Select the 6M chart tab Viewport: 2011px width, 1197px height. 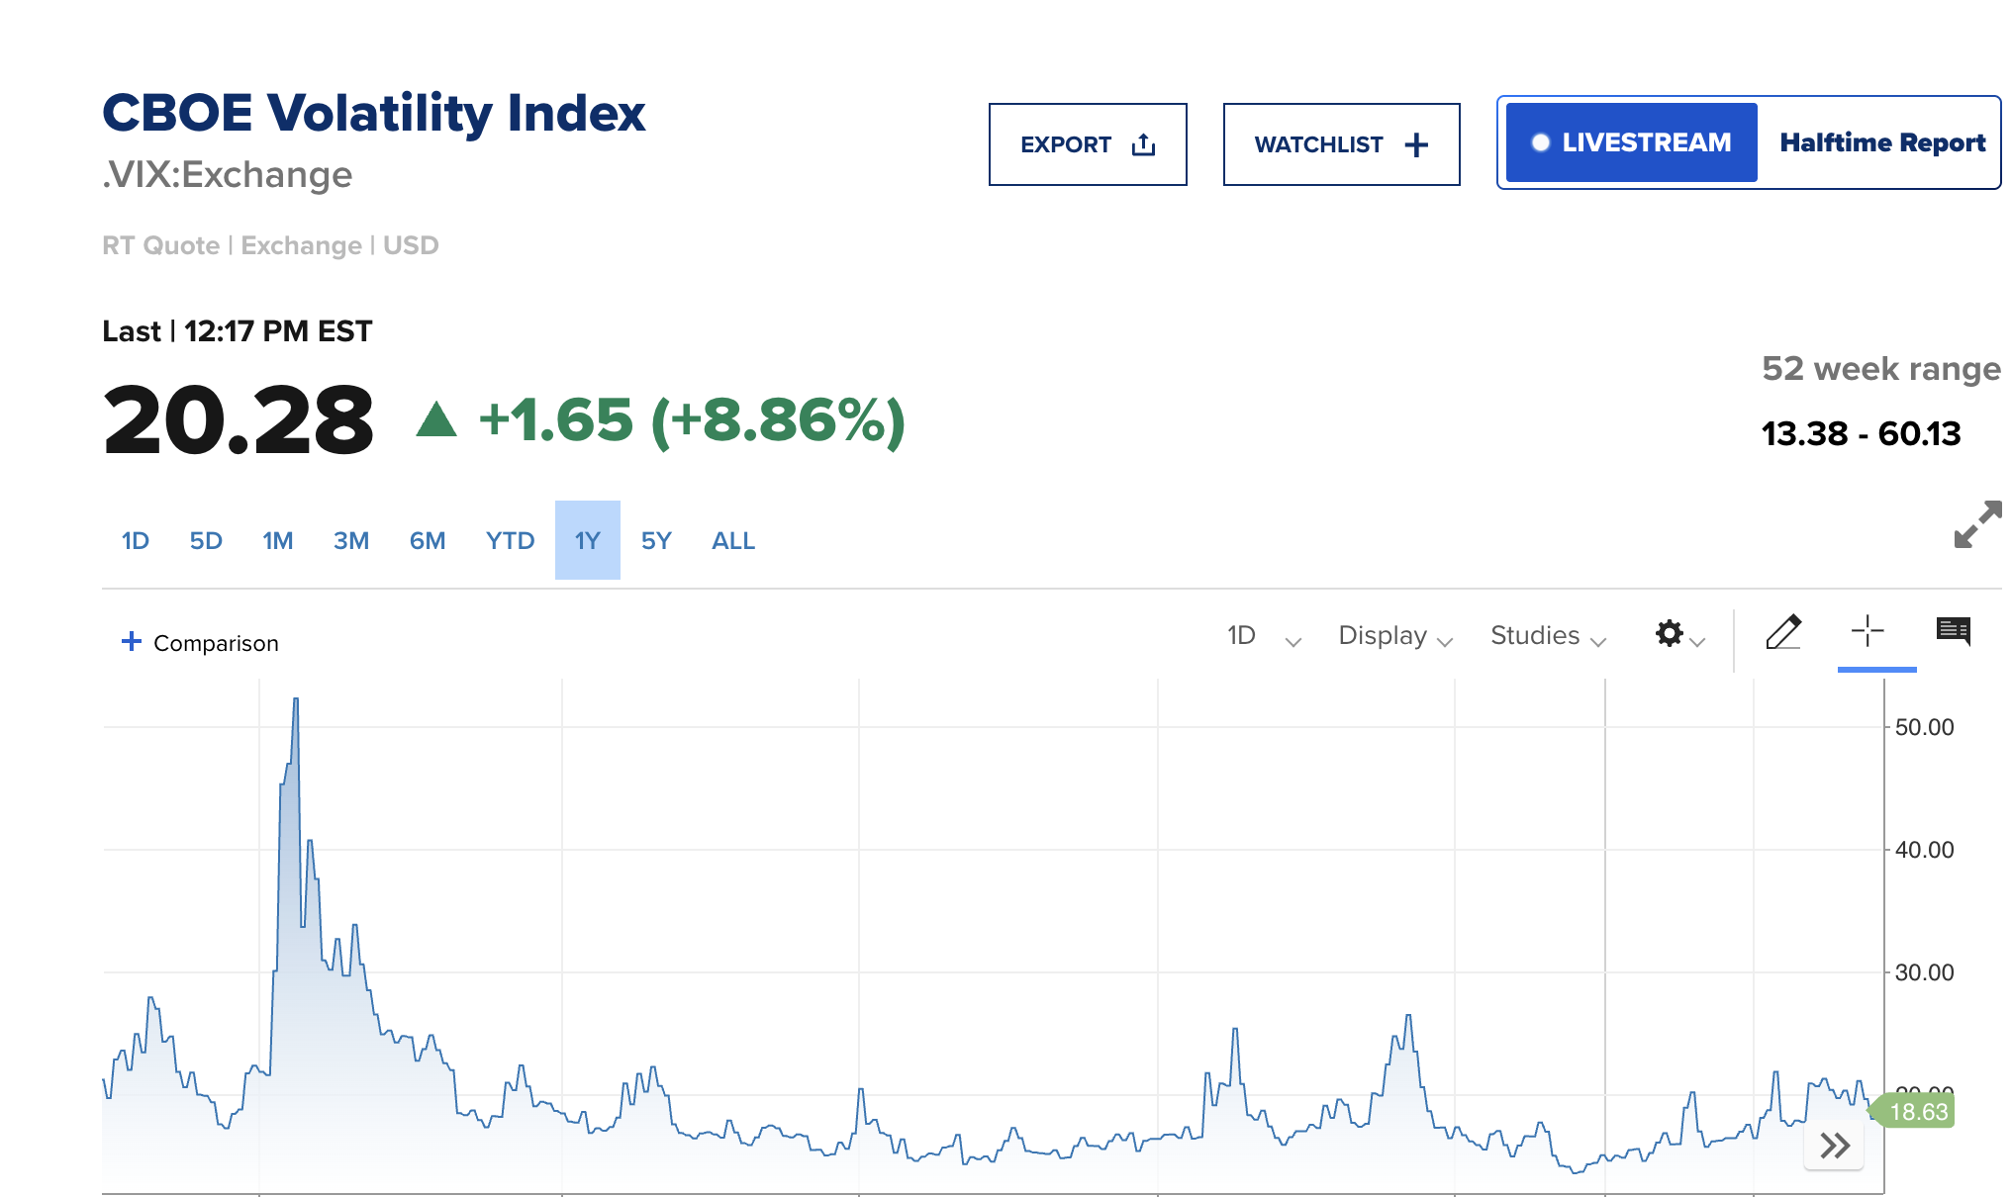[x=427, y=540]
